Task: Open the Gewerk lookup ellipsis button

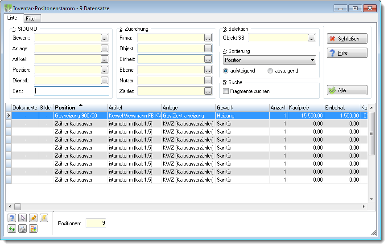Action: point(105,38)
